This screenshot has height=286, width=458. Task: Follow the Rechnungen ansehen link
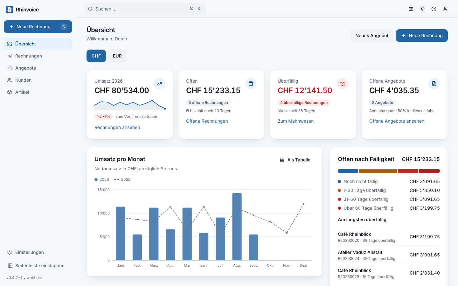point(117,127)
